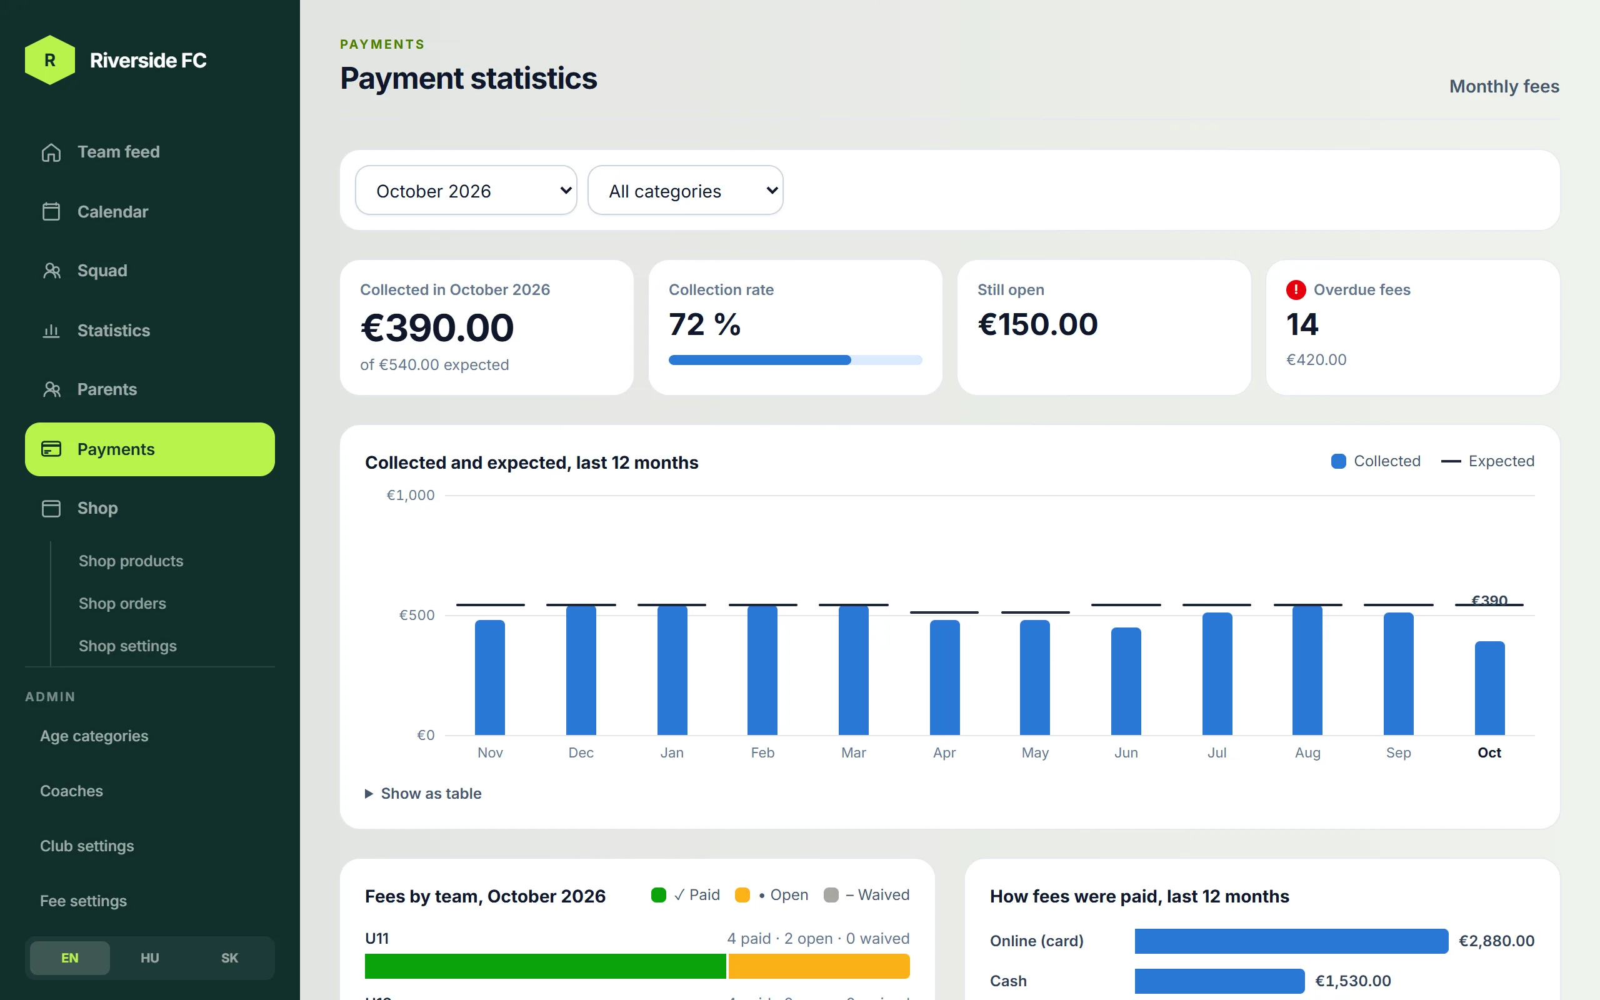Navigate to Statistics
This screenshot has width=1600, height=1000.
pyautogui.click(x=150, y=331)
